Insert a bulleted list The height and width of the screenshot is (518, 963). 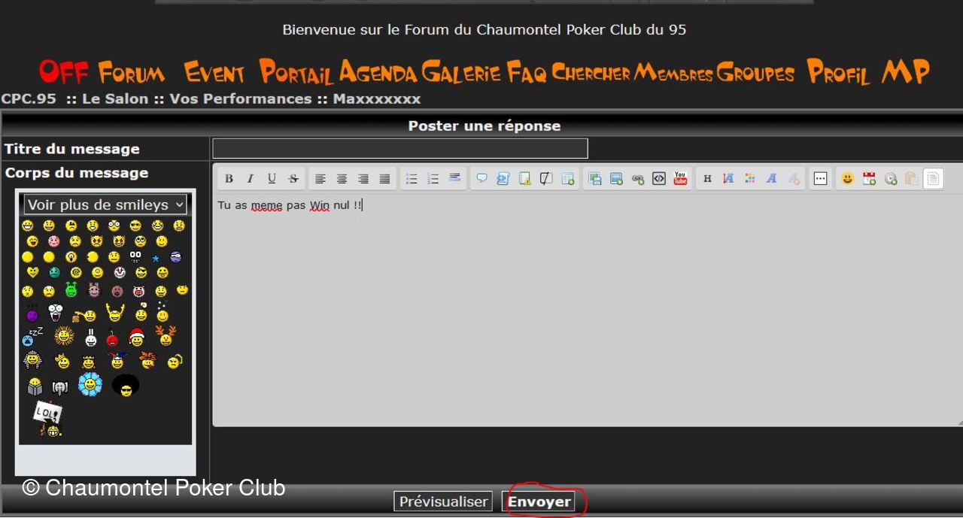click(x=412, y=179)
